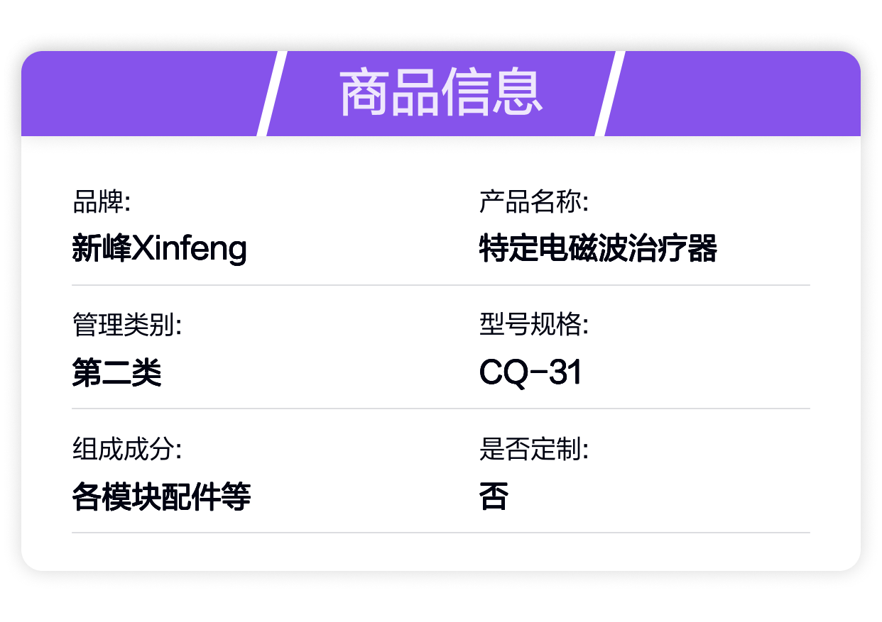Viewport: 882px width, 622px height.
Task: Click divider line below brand row
Action: pyautogui.click(x=441, y=285)
